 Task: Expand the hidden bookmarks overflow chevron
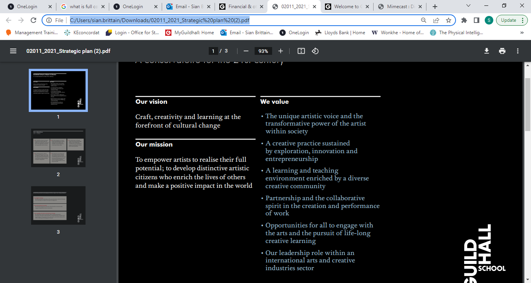[x=522, y=33]
